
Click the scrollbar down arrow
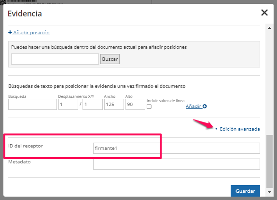click(x=269, y=192)
